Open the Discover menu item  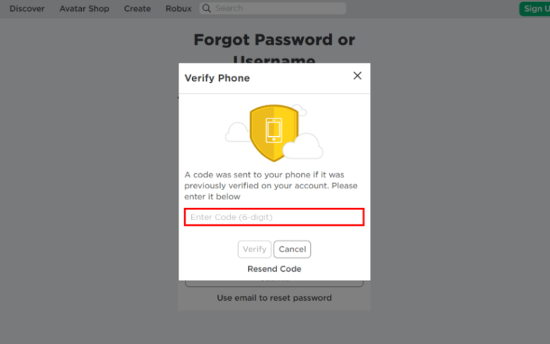click(x=27, y=8)
